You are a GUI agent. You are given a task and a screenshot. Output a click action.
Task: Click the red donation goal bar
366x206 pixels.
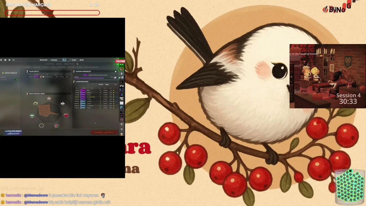tap(52, 13)
